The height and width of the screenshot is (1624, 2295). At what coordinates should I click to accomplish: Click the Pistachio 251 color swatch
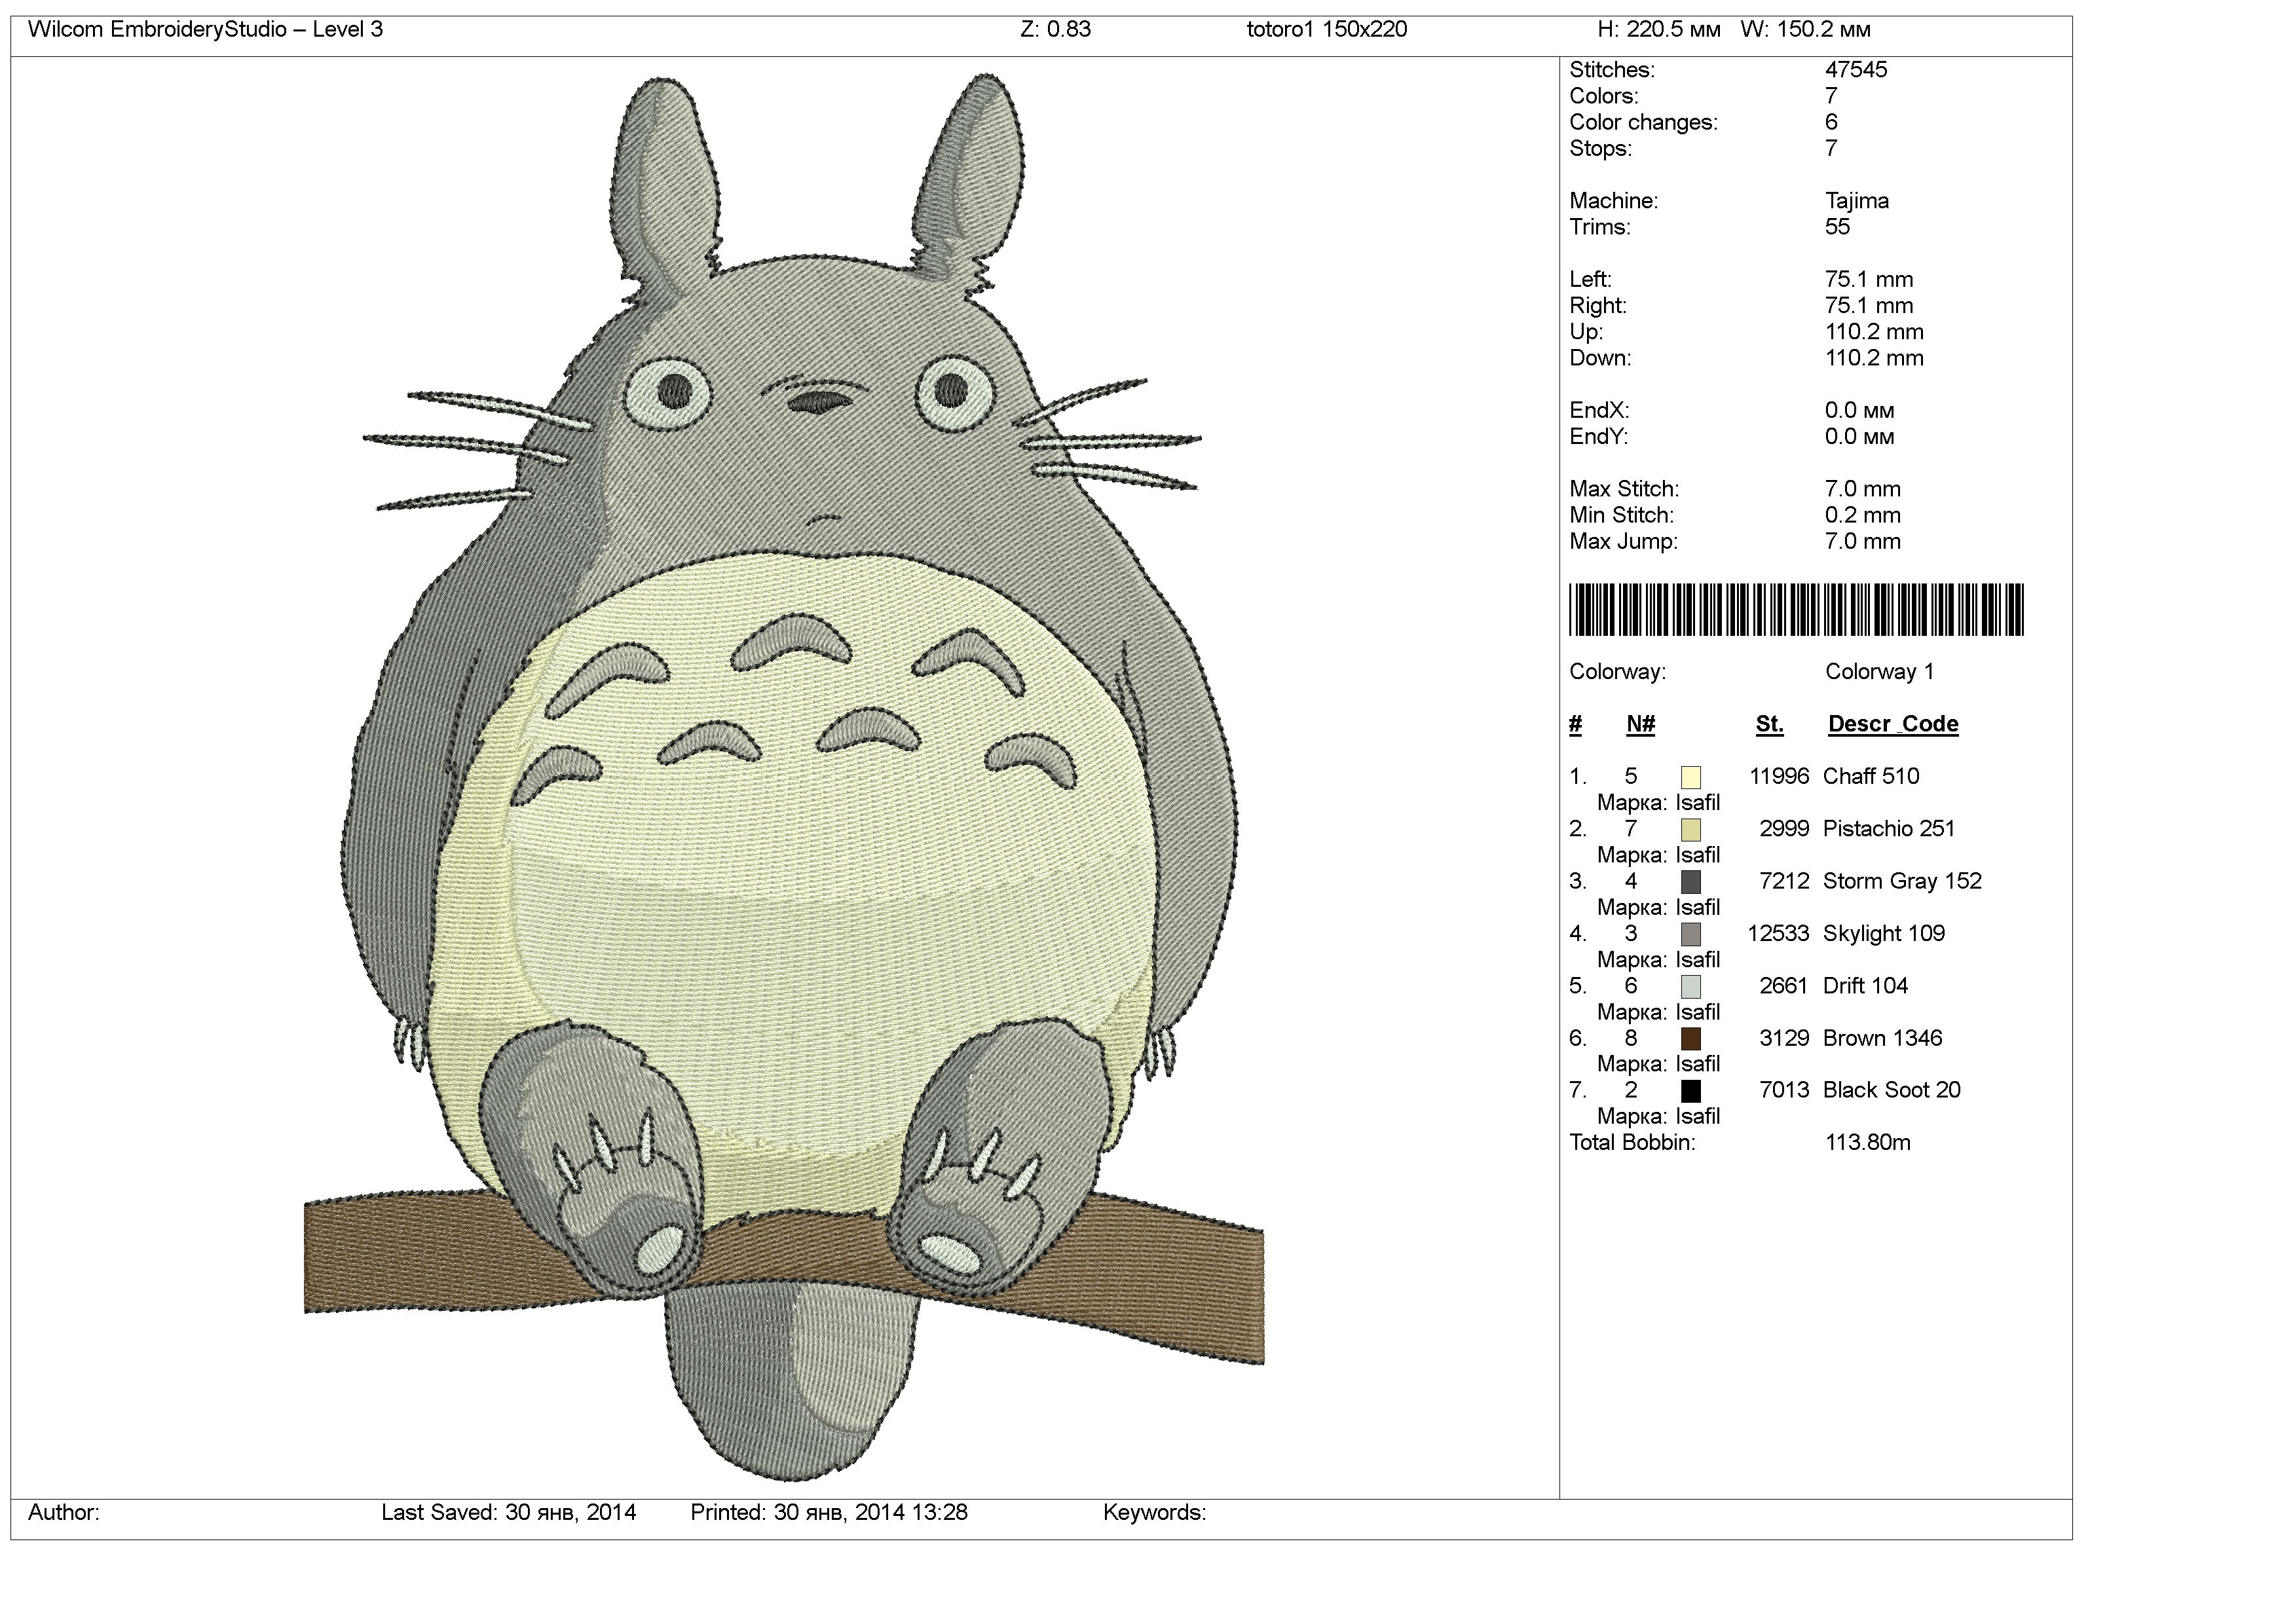point(1690,829)
